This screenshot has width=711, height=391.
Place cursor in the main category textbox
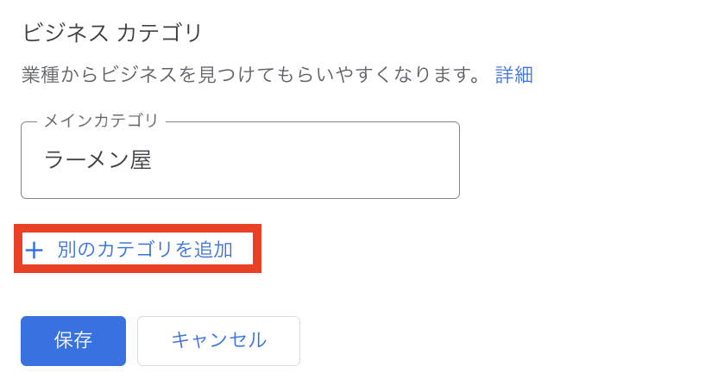coord(240,161)
